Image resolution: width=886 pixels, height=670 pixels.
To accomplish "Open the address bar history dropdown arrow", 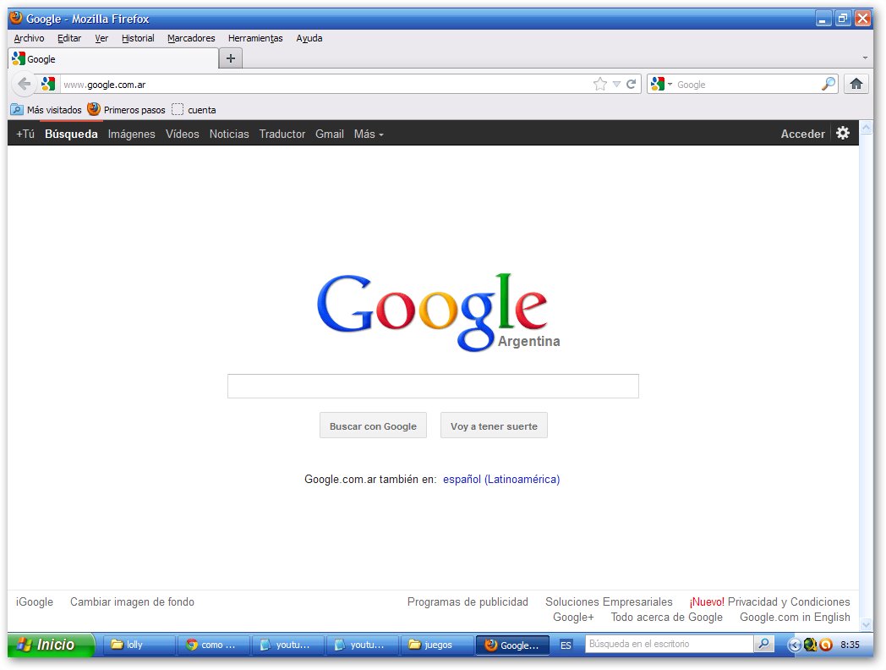I will pos(616,85).
